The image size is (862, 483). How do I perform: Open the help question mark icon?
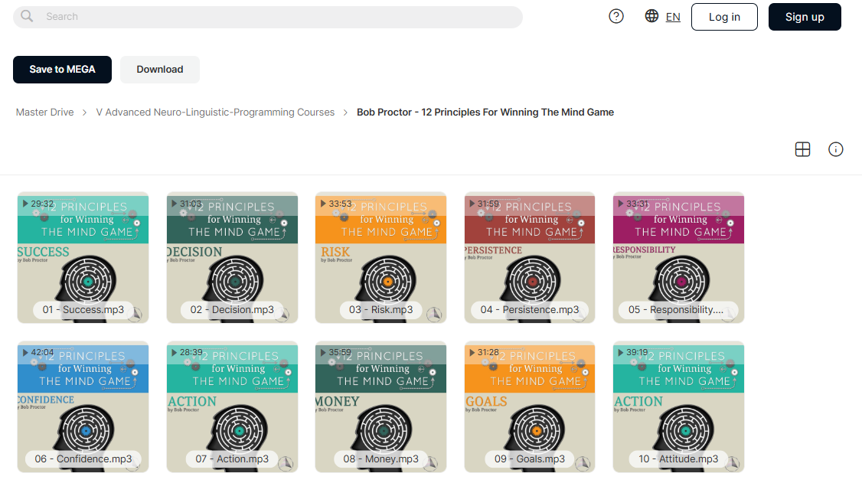616,17
